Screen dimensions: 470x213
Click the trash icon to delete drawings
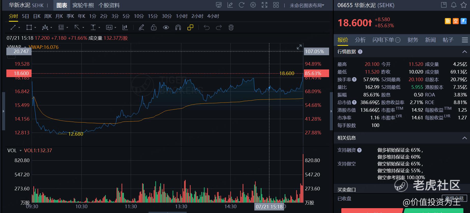(x=231, y=27)
